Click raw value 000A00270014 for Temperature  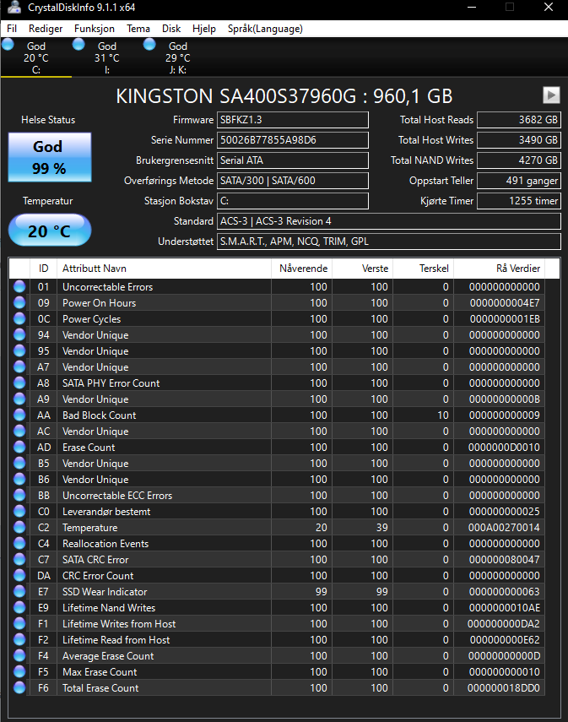click(x=504, y=527)
